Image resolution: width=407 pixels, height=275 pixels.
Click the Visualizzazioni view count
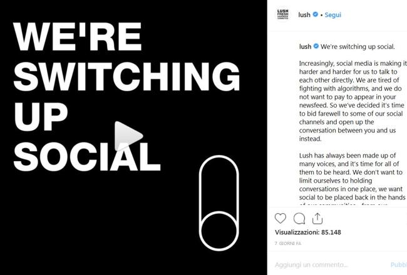[x=307, y=232]
